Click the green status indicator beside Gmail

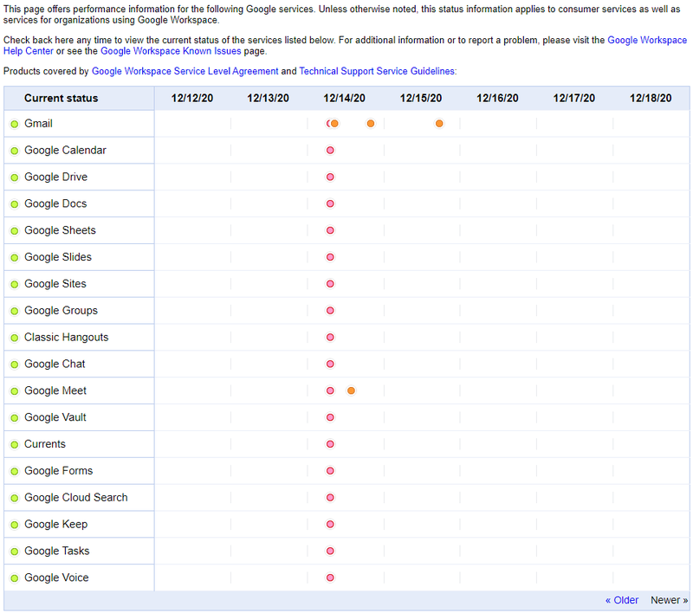tap(15, 124)
